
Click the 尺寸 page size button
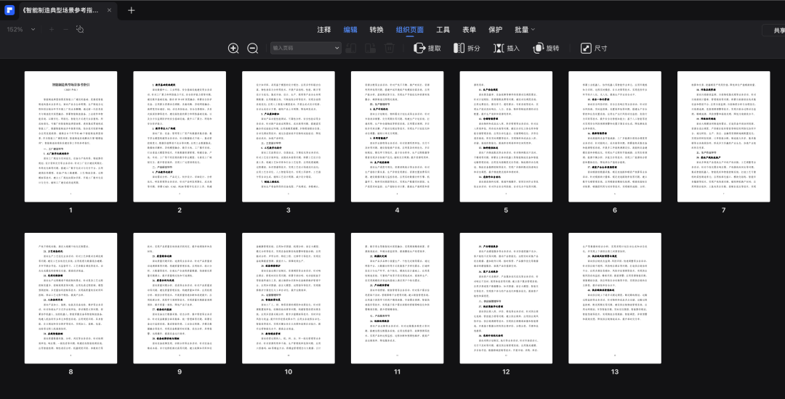pos(594,49)
